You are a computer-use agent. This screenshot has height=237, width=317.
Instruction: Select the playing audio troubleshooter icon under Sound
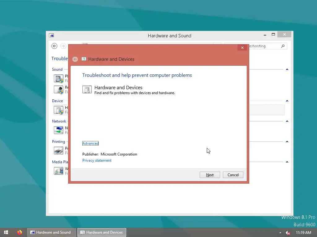click(x=59, y=78)
